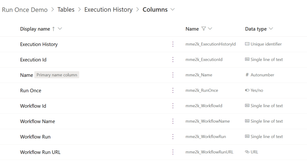
Task: Open more options for Workflow Run URL row
Action: [x=173, y=152]
